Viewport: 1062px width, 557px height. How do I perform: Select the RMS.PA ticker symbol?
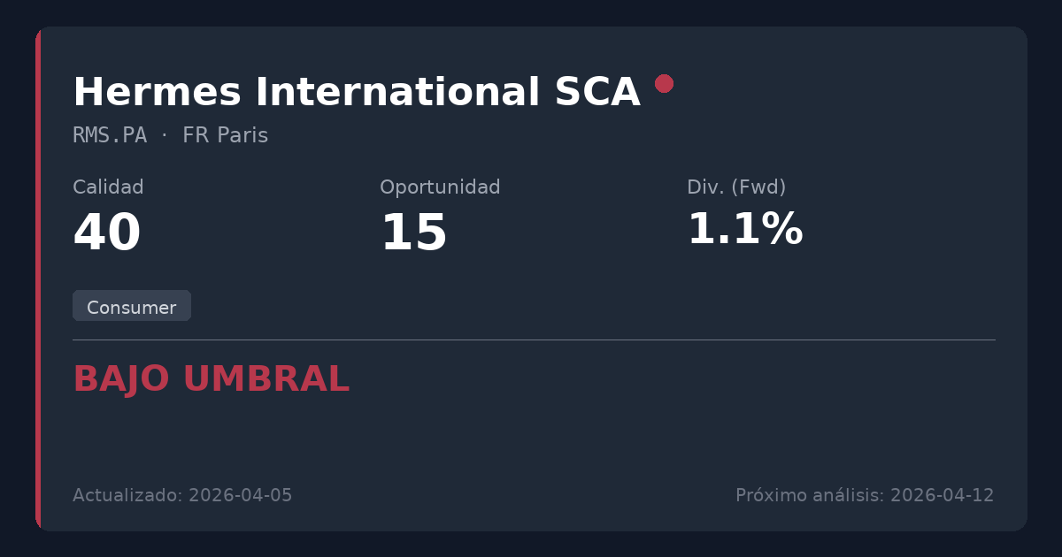tap(110, 135)
